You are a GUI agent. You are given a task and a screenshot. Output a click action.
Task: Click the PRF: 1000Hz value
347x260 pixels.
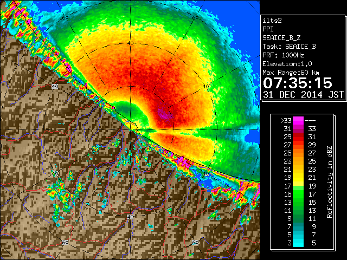coord(284,55)
